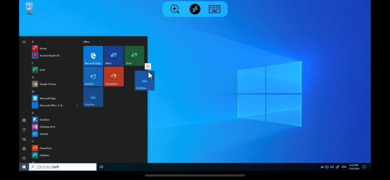Click the letter E header in app list
The width and height of the screenshot is (390, 180).
coord(33,63)
